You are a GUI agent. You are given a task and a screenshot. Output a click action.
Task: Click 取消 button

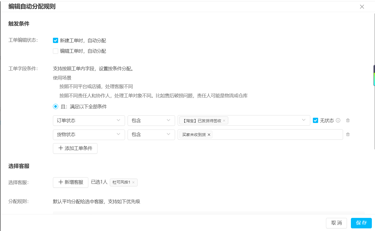pos(336,223)
